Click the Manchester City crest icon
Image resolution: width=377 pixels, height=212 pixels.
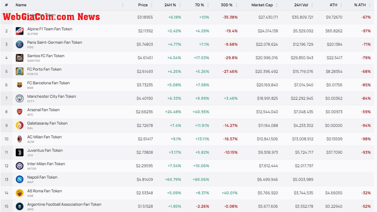coord(19,98)
